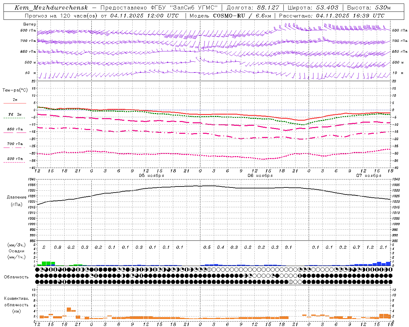Viewport: 409px width, 327px height.
Task: Click the 'Осадки' precipitation panel label
Action: [x=17, y=251]
